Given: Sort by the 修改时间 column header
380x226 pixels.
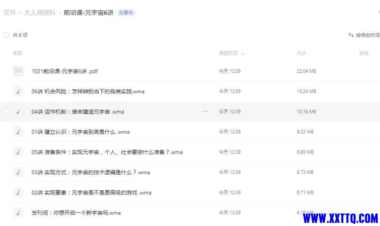Looking at the screenshot, I should [x=228, y=53].
